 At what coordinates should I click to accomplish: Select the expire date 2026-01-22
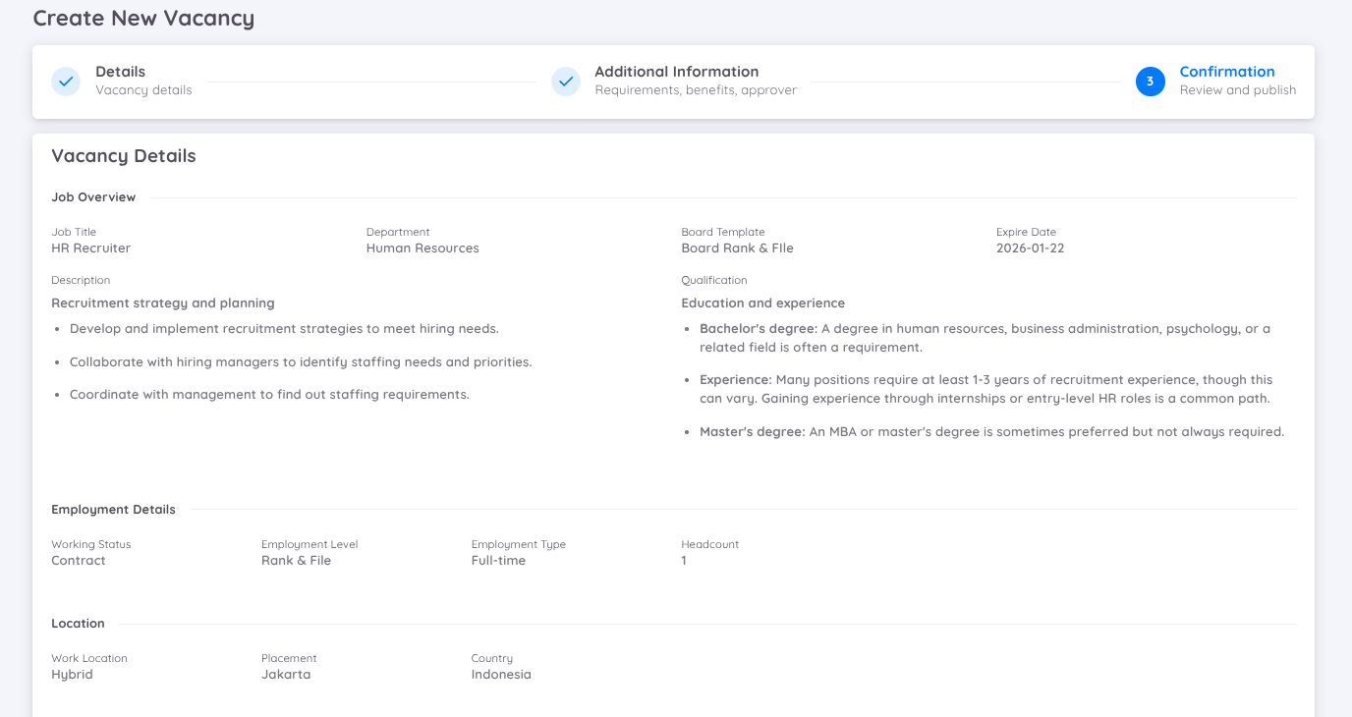click(x=1030, y=248)
